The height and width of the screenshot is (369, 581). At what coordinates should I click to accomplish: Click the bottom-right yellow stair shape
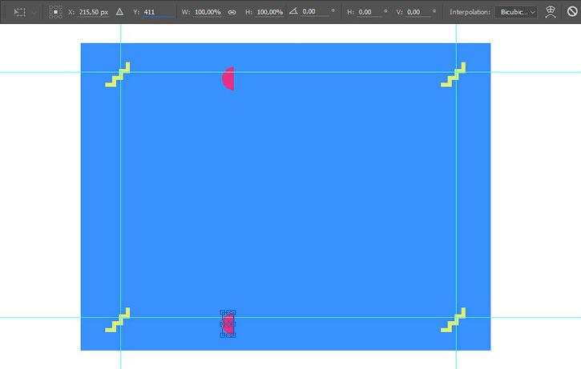click(x=453, y=320)
